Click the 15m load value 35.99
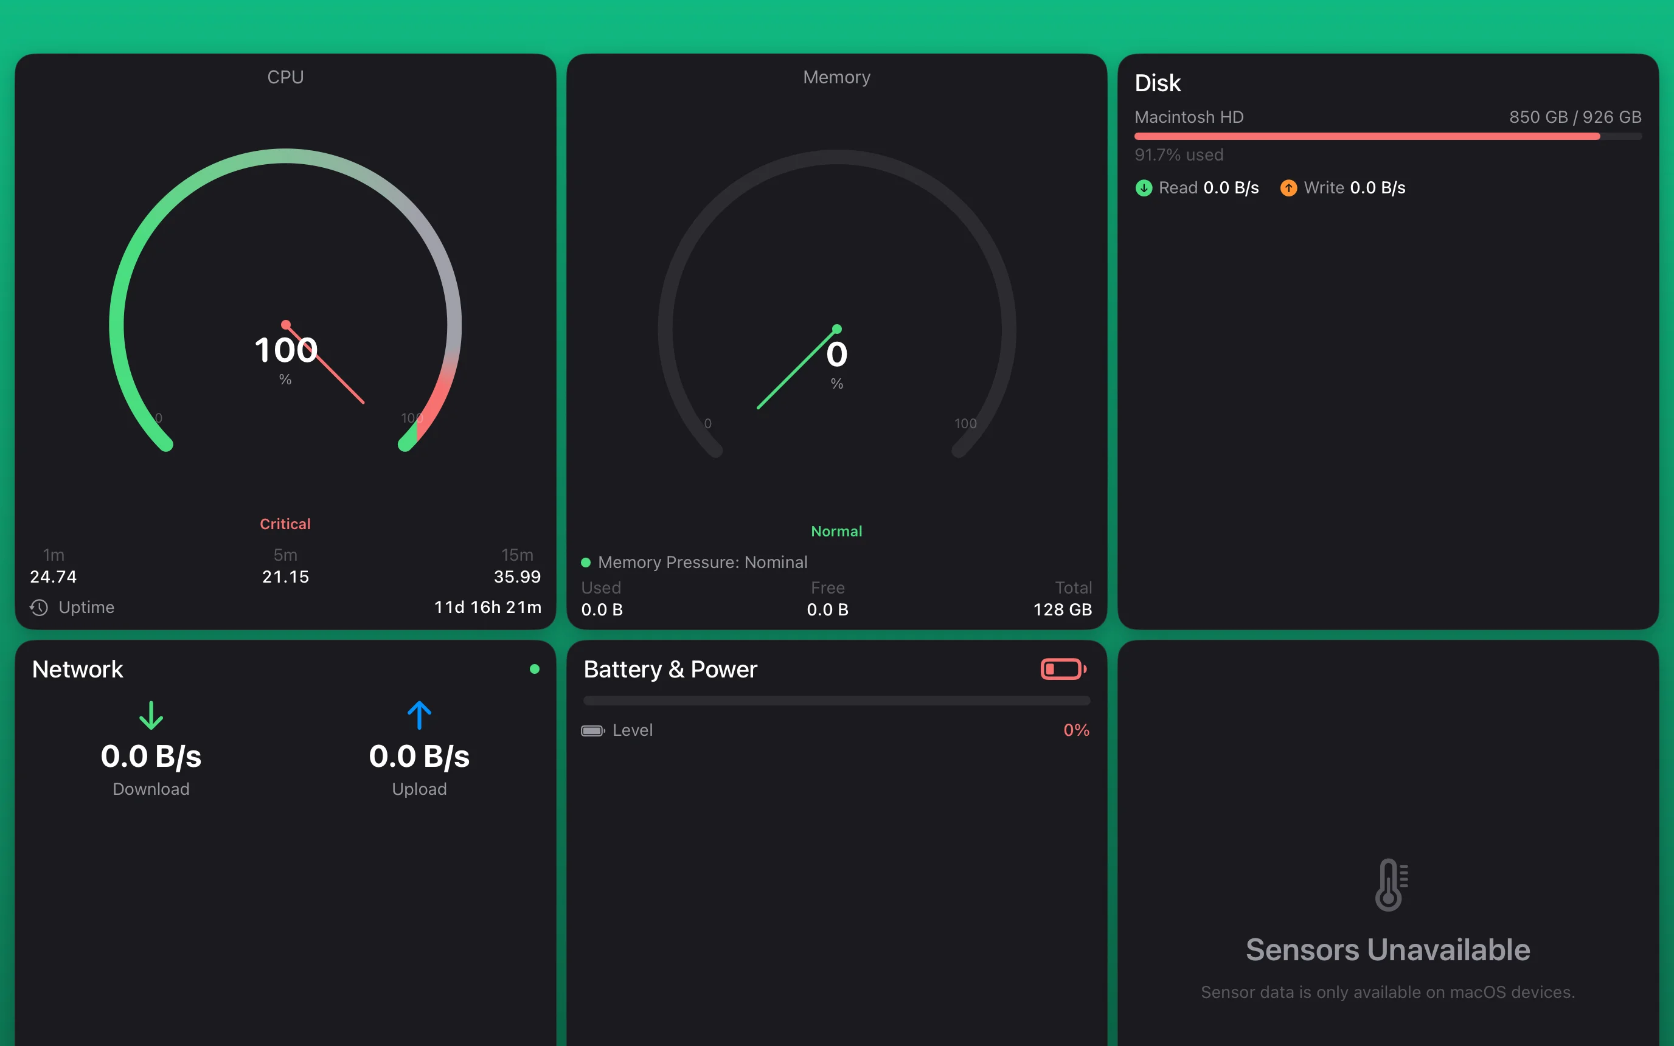The image size is (1674, 1046). click(516, 577)
